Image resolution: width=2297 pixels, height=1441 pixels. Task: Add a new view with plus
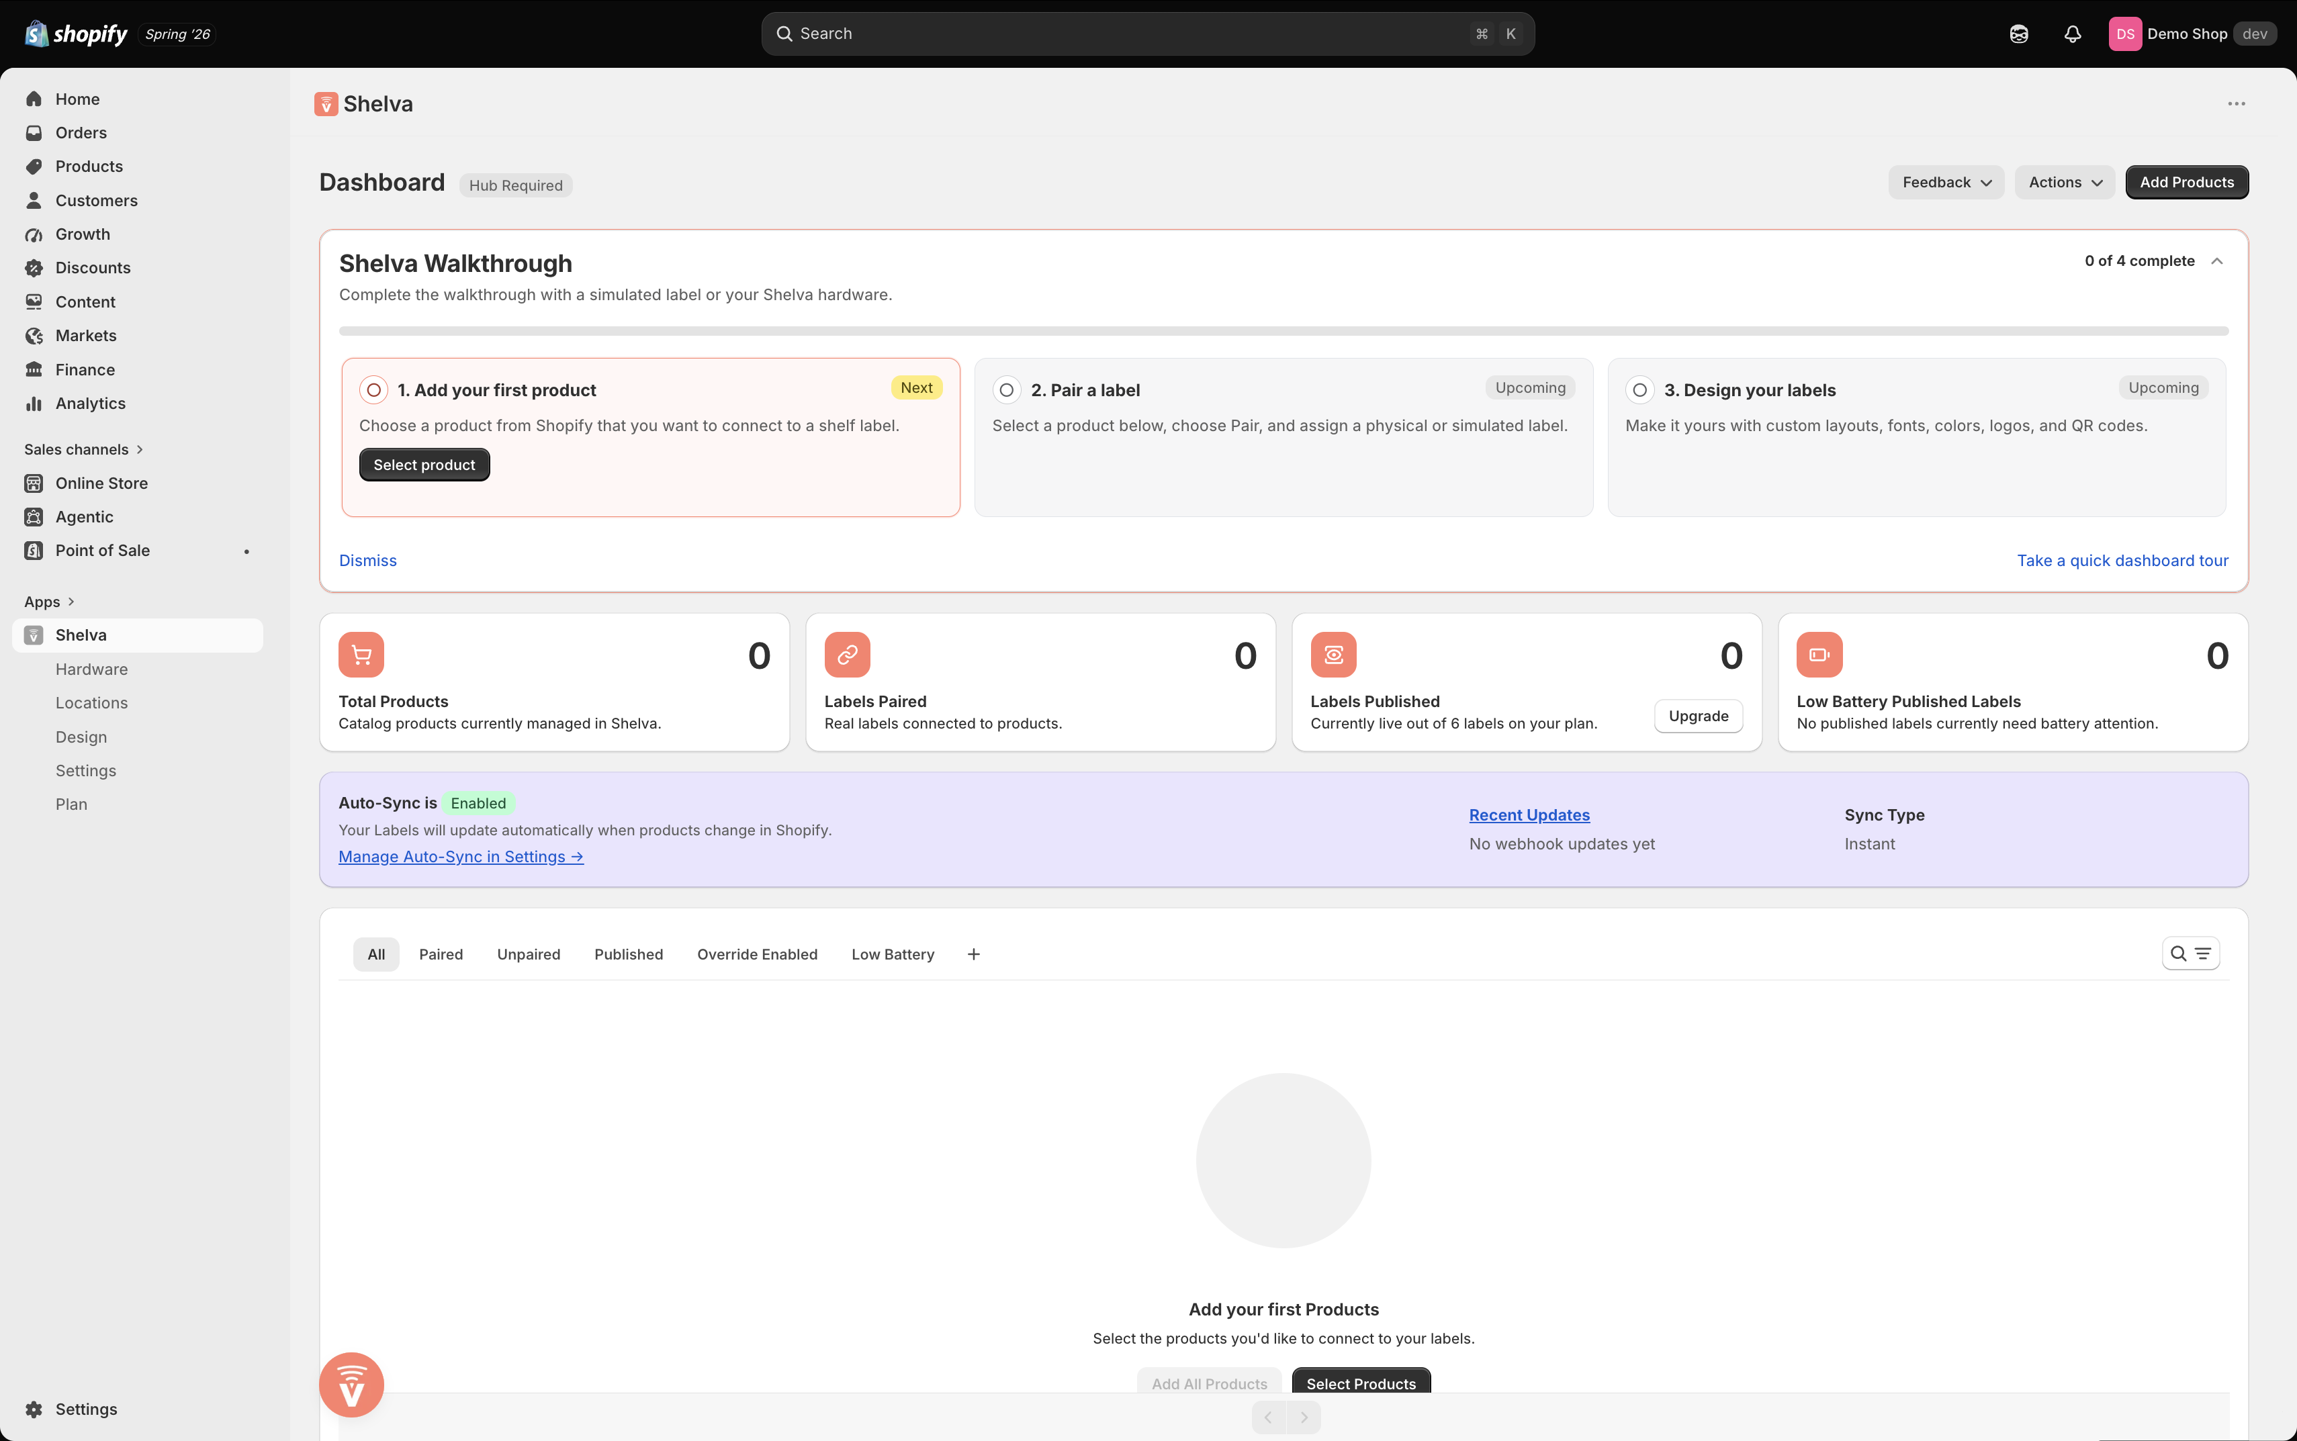(973, 954)
